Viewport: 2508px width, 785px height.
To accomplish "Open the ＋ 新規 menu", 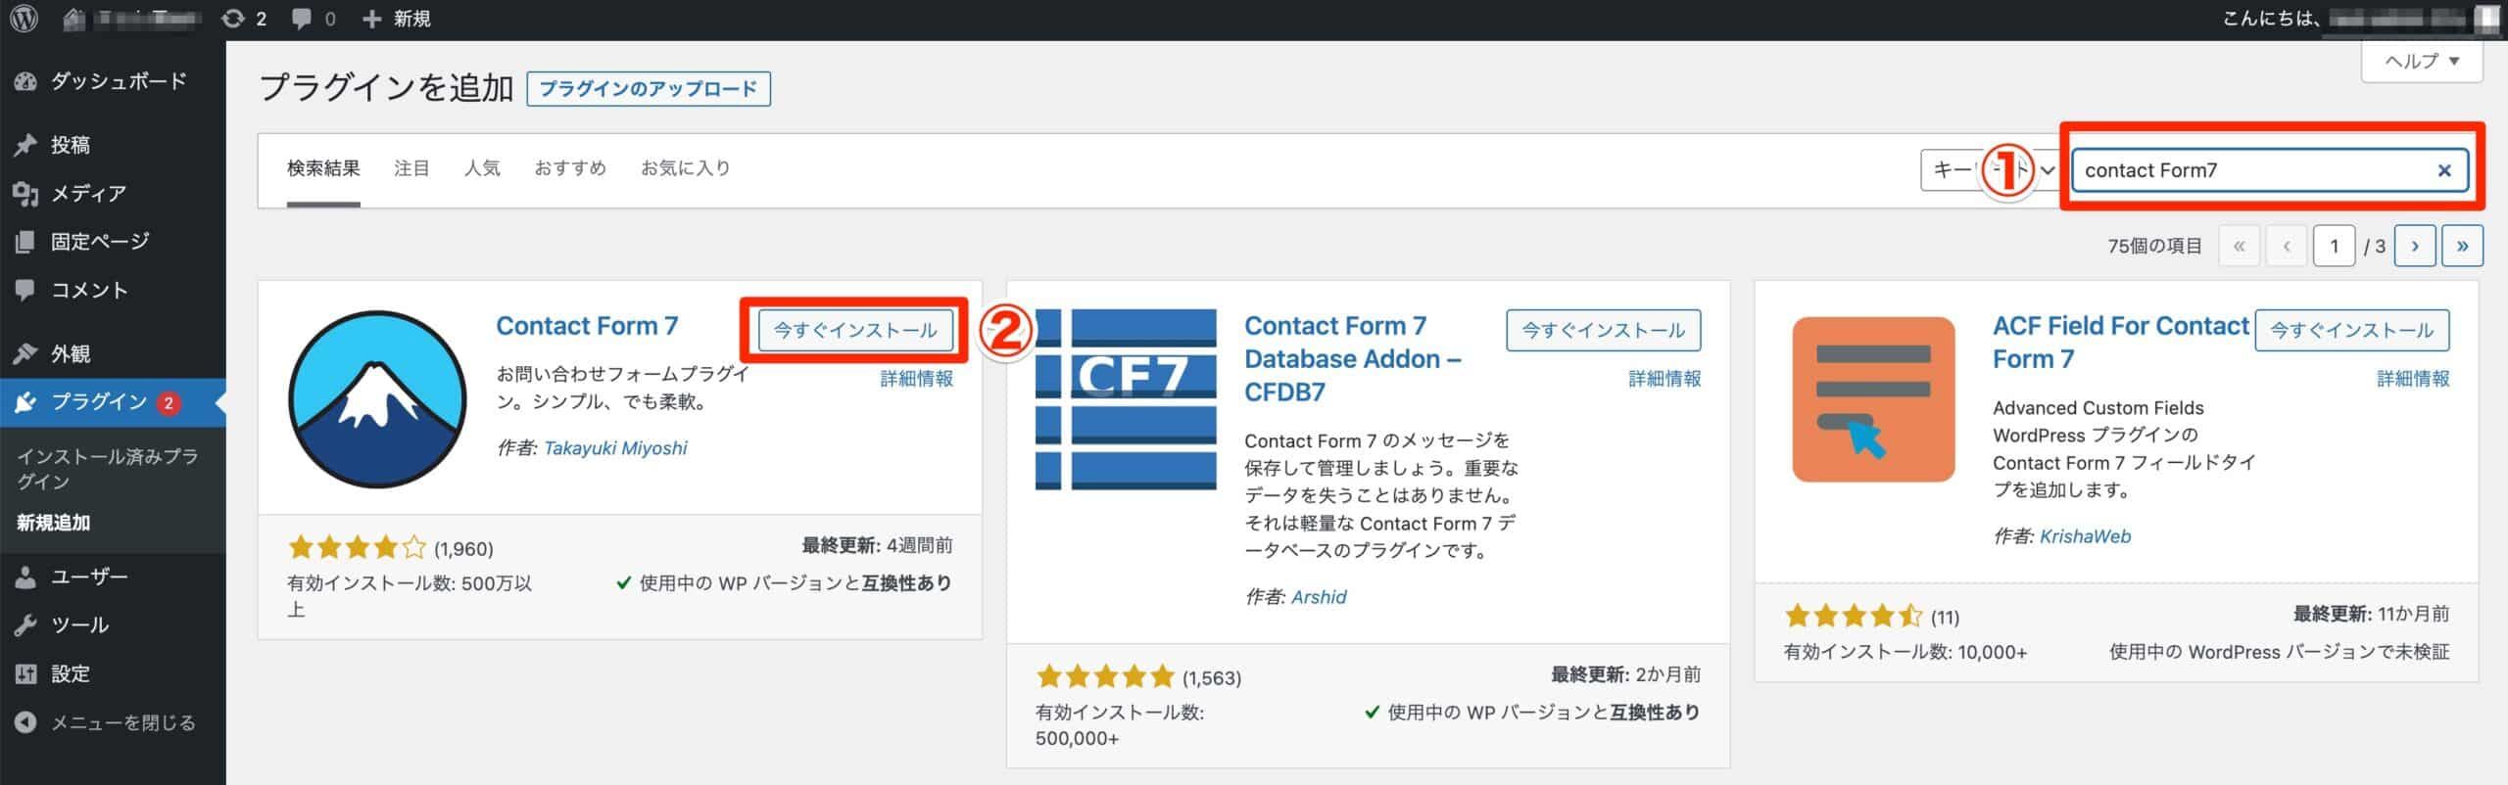I will click(396, 19).
